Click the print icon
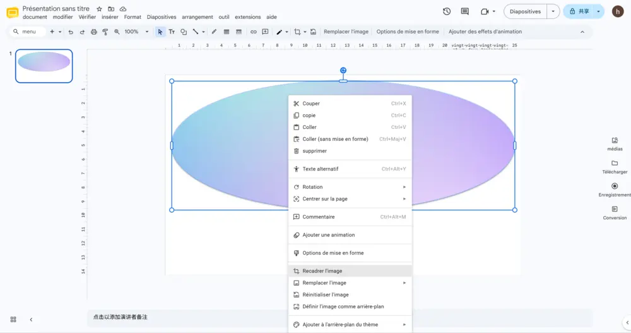This screenshot has width=631, height=333. point(94,32)
